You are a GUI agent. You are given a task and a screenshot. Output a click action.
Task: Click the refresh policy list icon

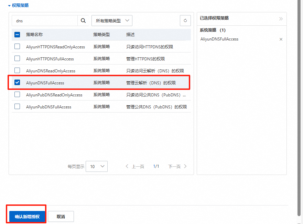tap(185, 21)
